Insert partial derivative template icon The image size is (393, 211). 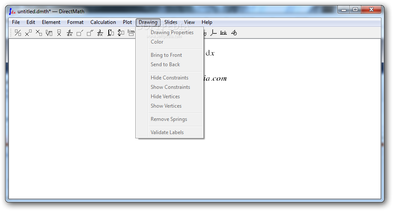point(100,33)
